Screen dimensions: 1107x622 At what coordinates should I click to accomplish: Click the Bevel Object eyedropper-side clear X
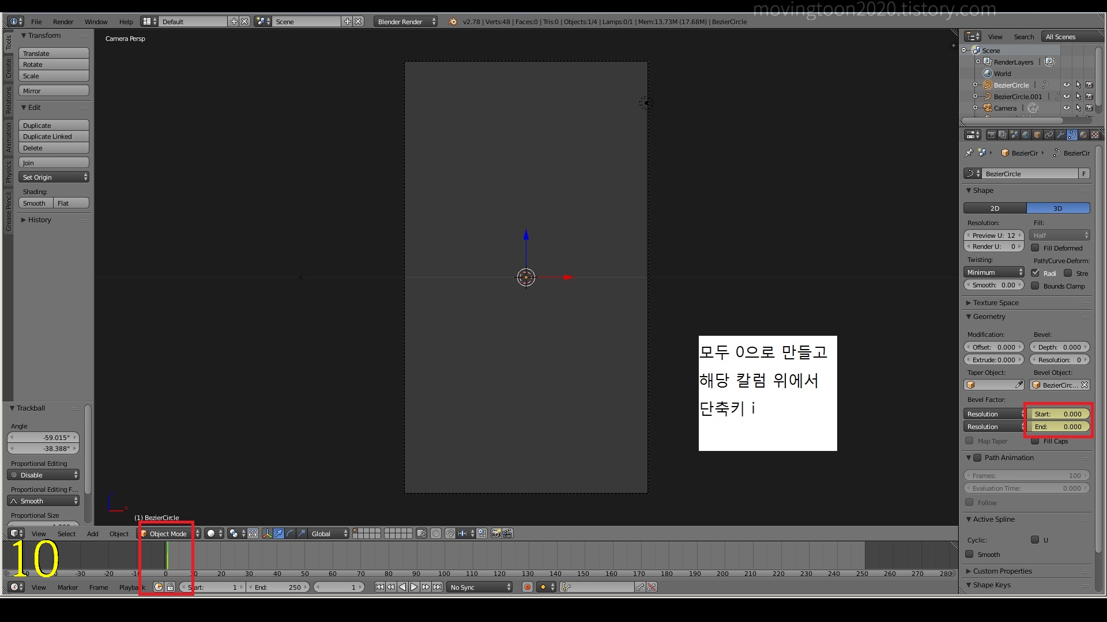tap(1085, 385)
